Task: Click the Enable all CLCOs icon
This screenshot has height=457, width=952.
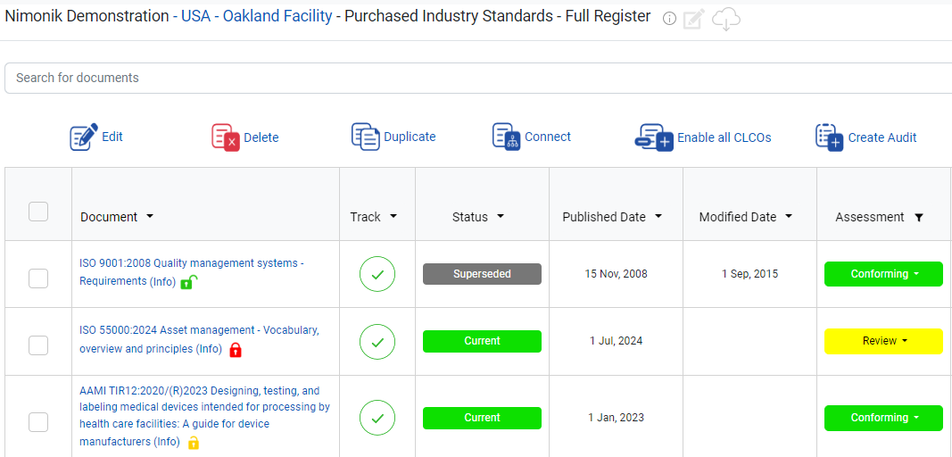Action: [x=655, y=137]
